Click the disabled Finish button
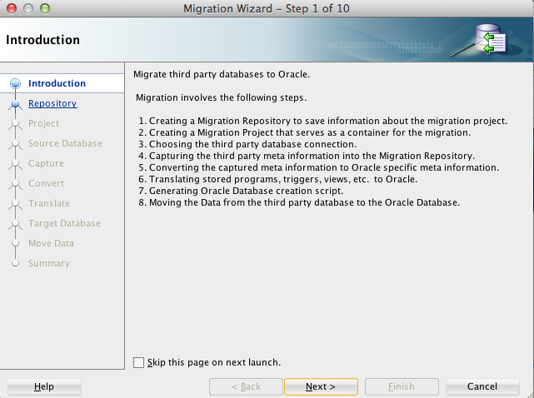 click(x=402, y=386)
